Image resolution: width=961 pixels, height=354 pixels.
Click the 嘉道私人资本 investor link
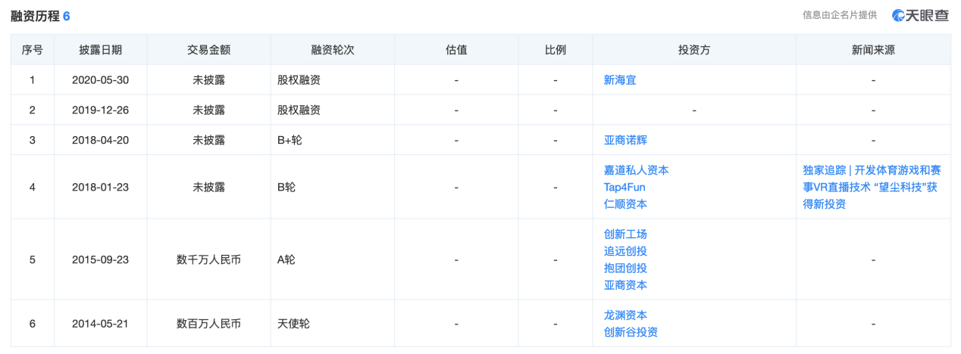pos(636,170)
